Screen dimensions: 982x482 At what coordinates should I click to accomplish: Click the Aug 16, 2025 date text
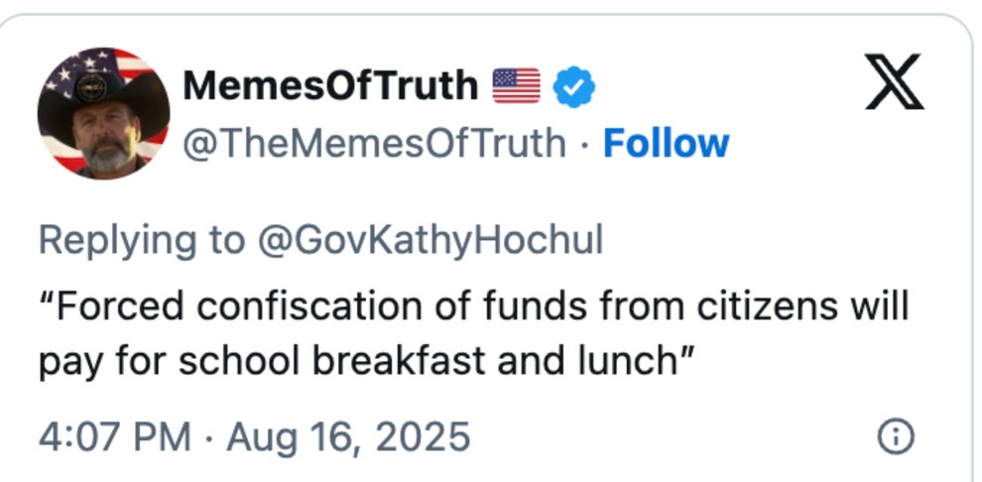pos(348,436)
